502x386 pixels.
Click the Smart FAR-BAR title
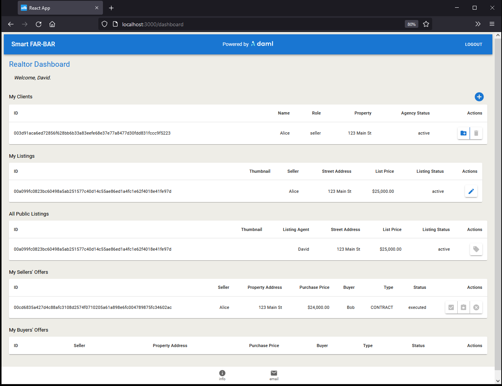point(33,44)
